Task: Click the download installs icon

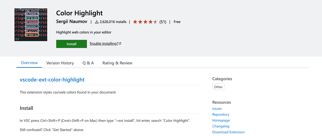Action: click(97, 22)
